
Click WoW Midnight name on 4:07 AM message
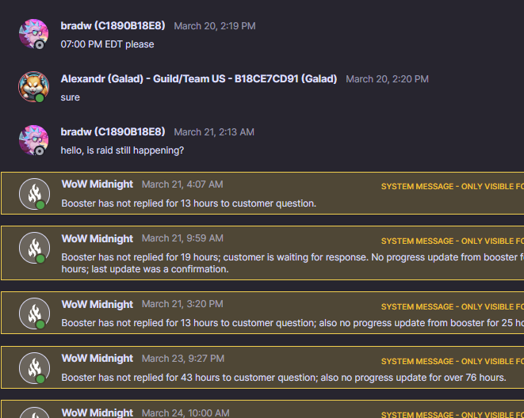click(98, 184)
